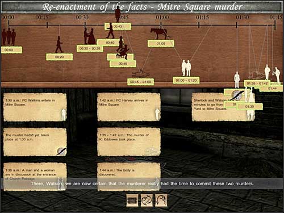The height and width of the screenshot is (213, 284).
Task: Select the three men silhouette at 00:00
Action: tap(9, 37)
